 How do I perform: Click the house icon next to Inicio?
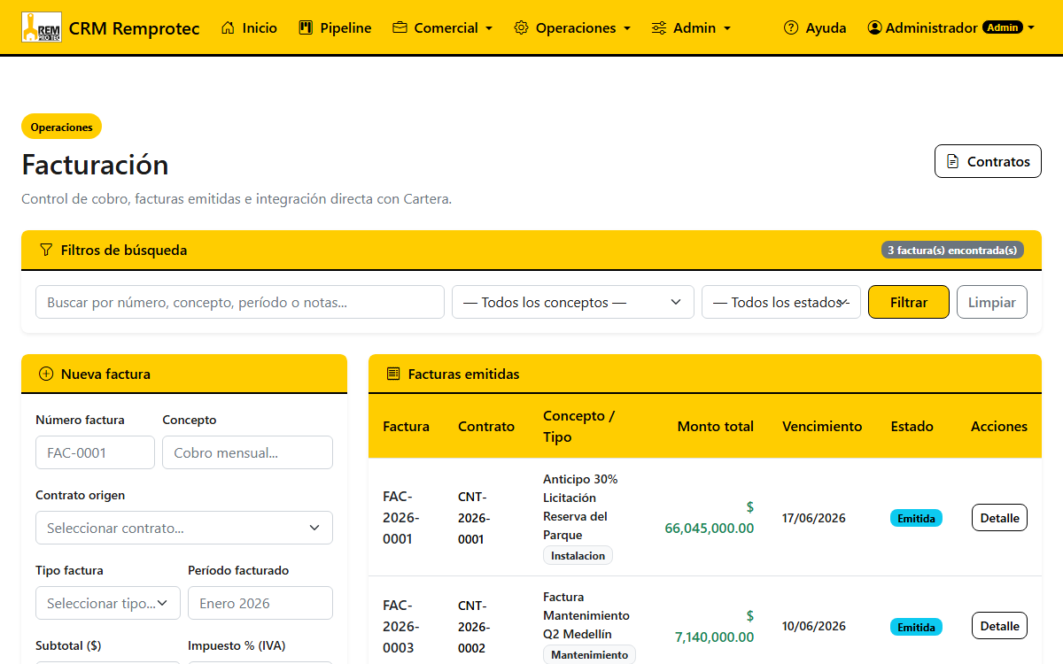(x=228, y=28)
